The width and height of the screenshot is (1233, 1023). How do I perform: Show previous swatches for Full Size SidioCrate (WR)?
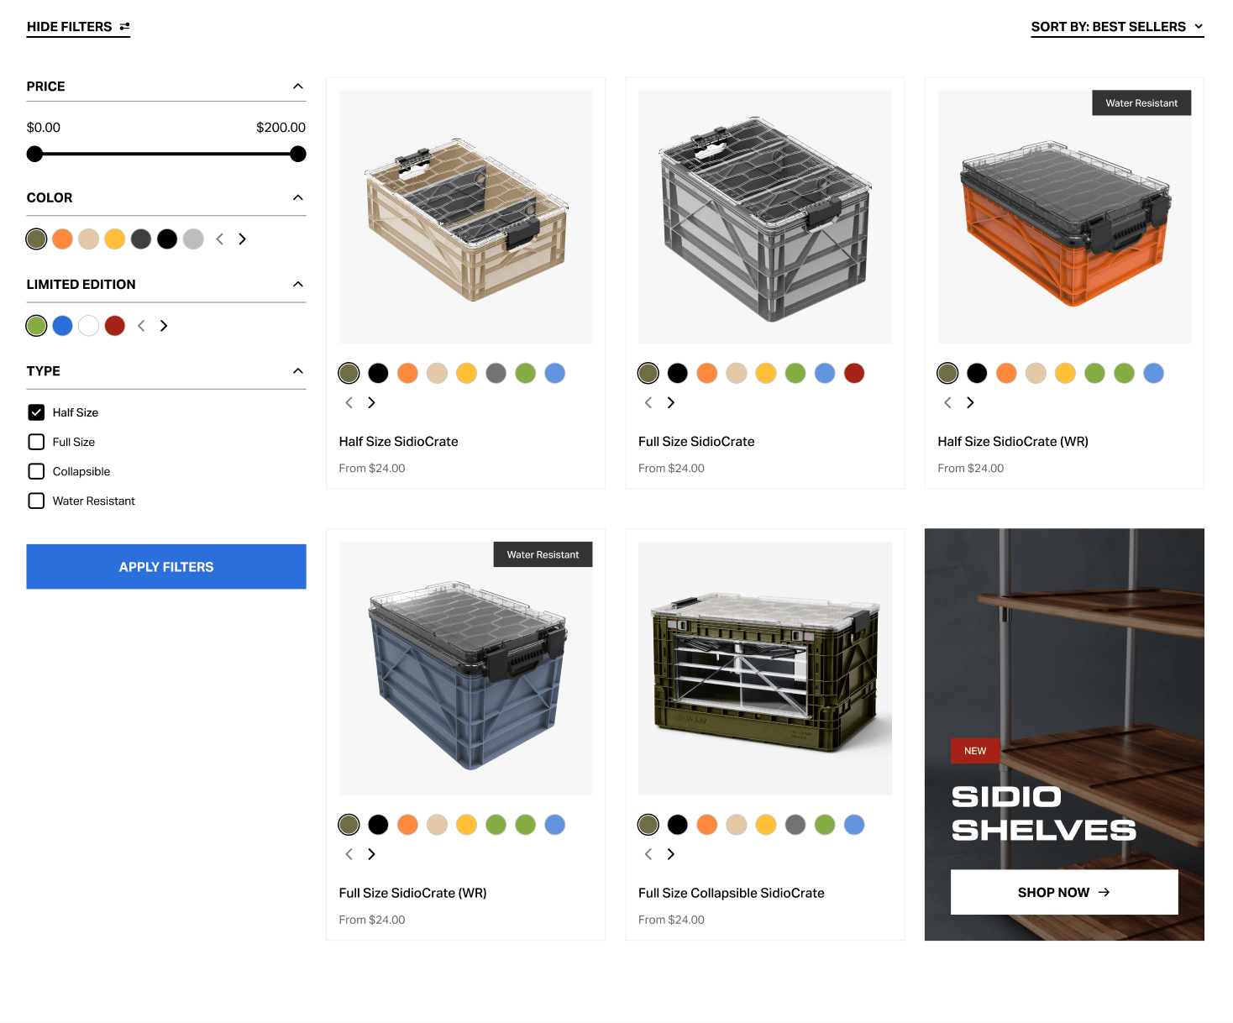click(x=349, y=854)
